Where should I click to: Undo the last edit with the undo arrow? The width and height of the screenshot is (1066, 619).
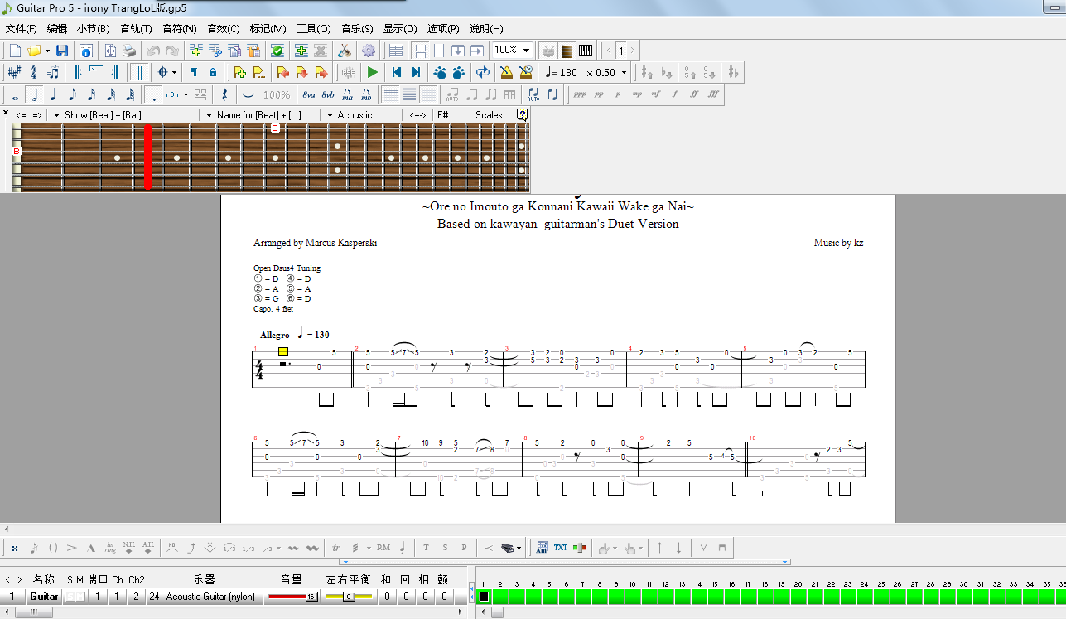point(152,51)
